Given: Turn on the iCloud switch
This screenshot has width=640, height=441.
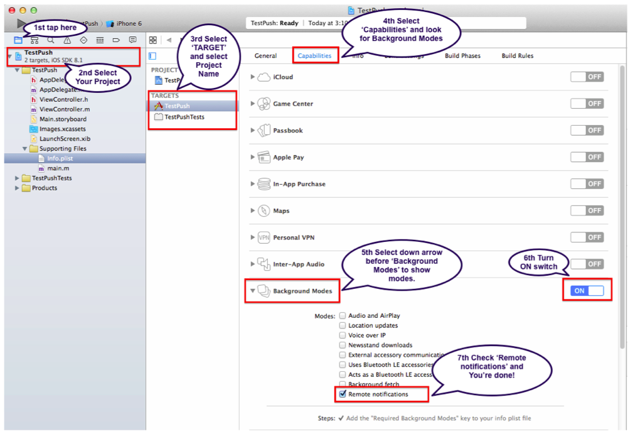Looking at the screenshot, I should pos(587,77).
